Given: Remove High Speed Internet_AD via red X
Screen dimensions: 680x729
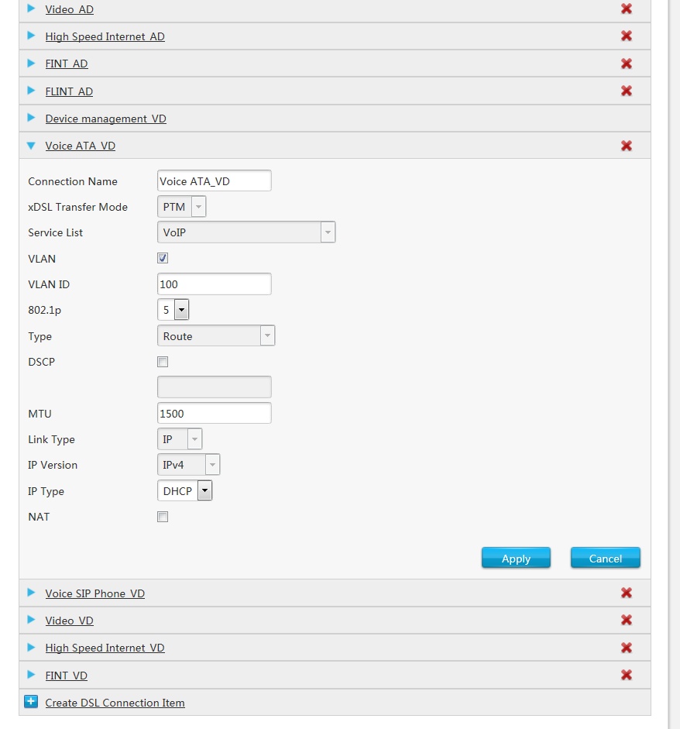Looking at the screenshot, I should click(626, 36).
